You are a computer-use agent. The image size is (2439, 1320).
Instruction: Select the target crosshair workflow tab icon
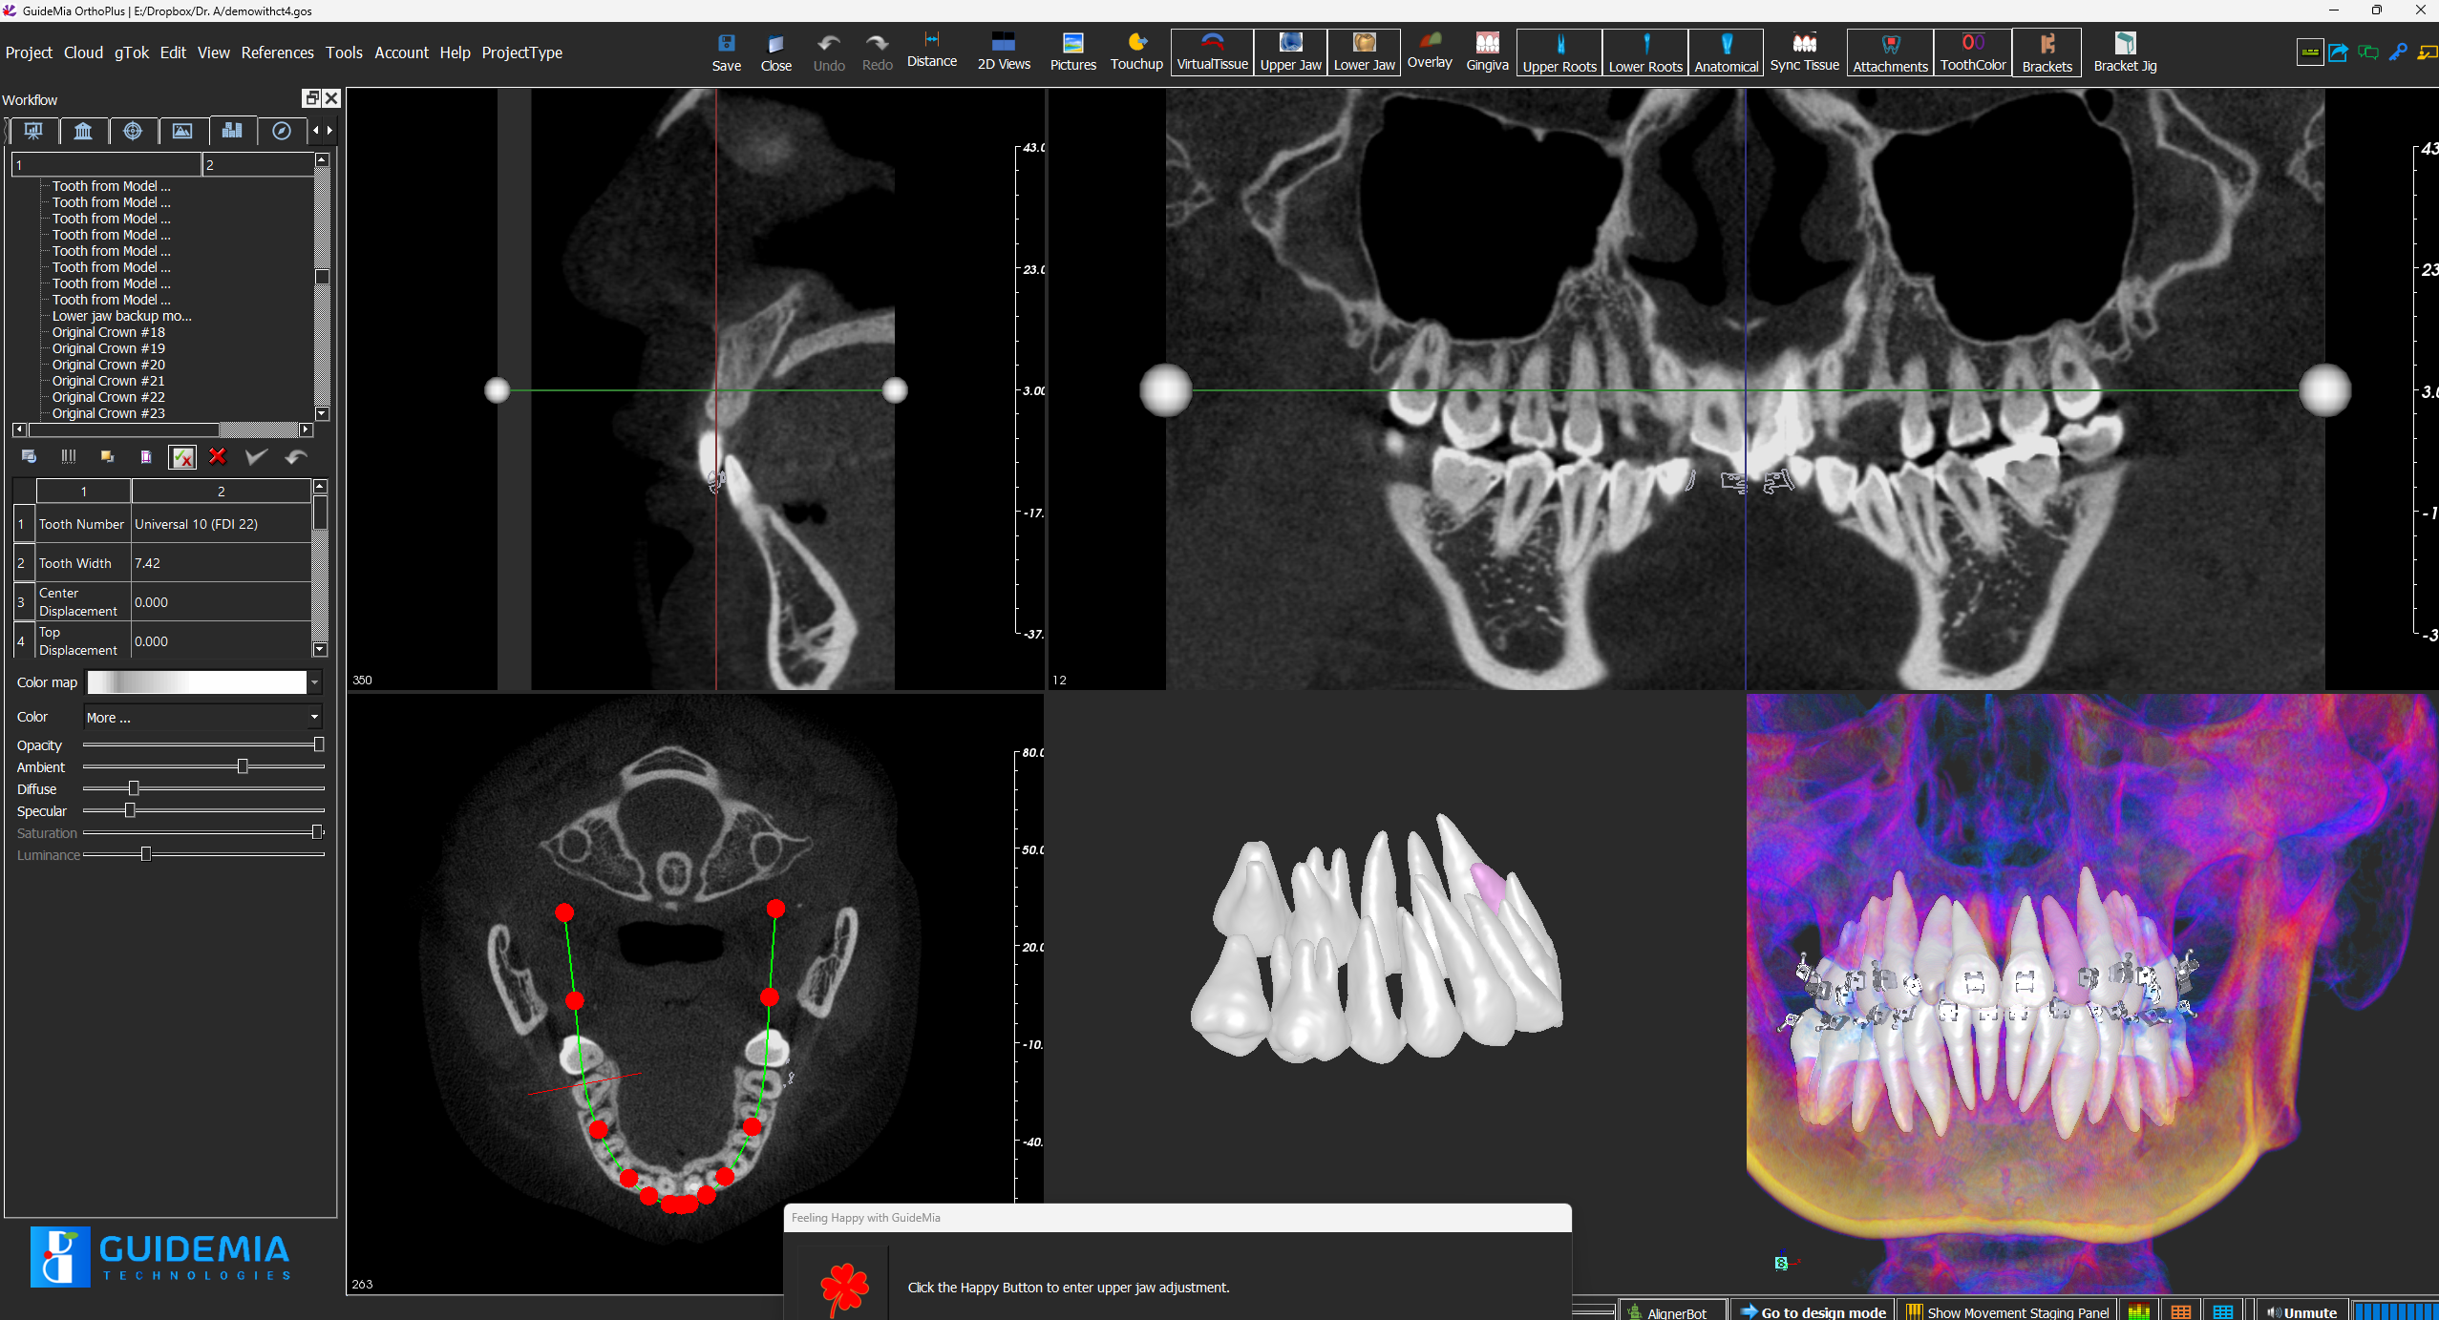(133, 131)
